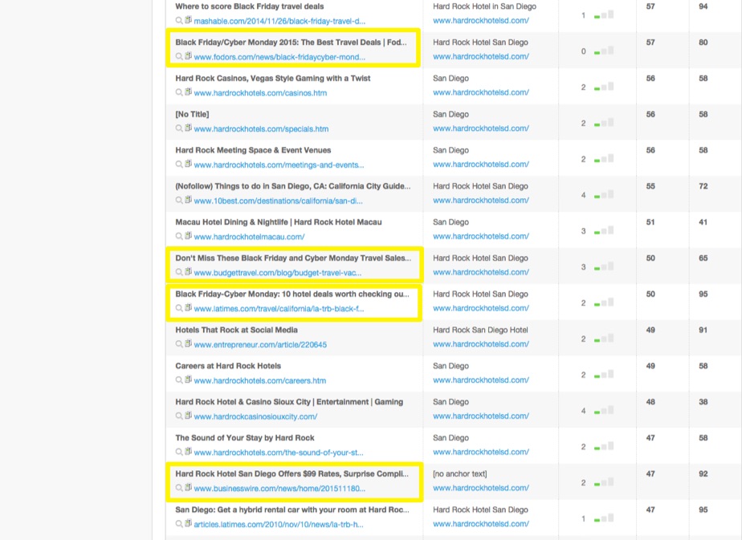Select the 'Hard Rock Meeting Space & Event Venues' title
Screen dimensions: 742x540
253,150
